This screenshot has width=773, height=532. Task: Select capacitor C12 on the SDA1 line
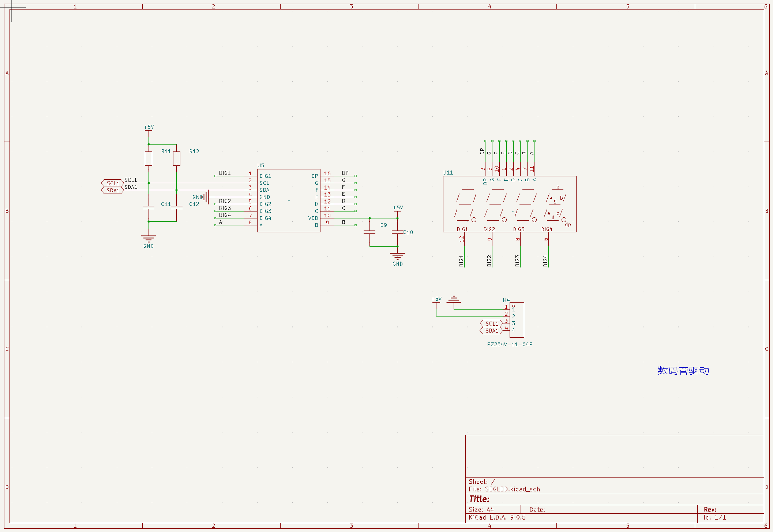(177, 207)
